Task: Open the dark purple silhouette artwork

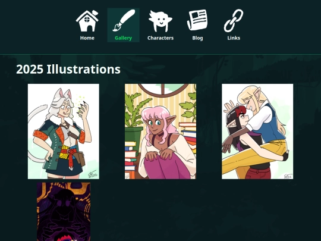Action: [x=64, y=212]
